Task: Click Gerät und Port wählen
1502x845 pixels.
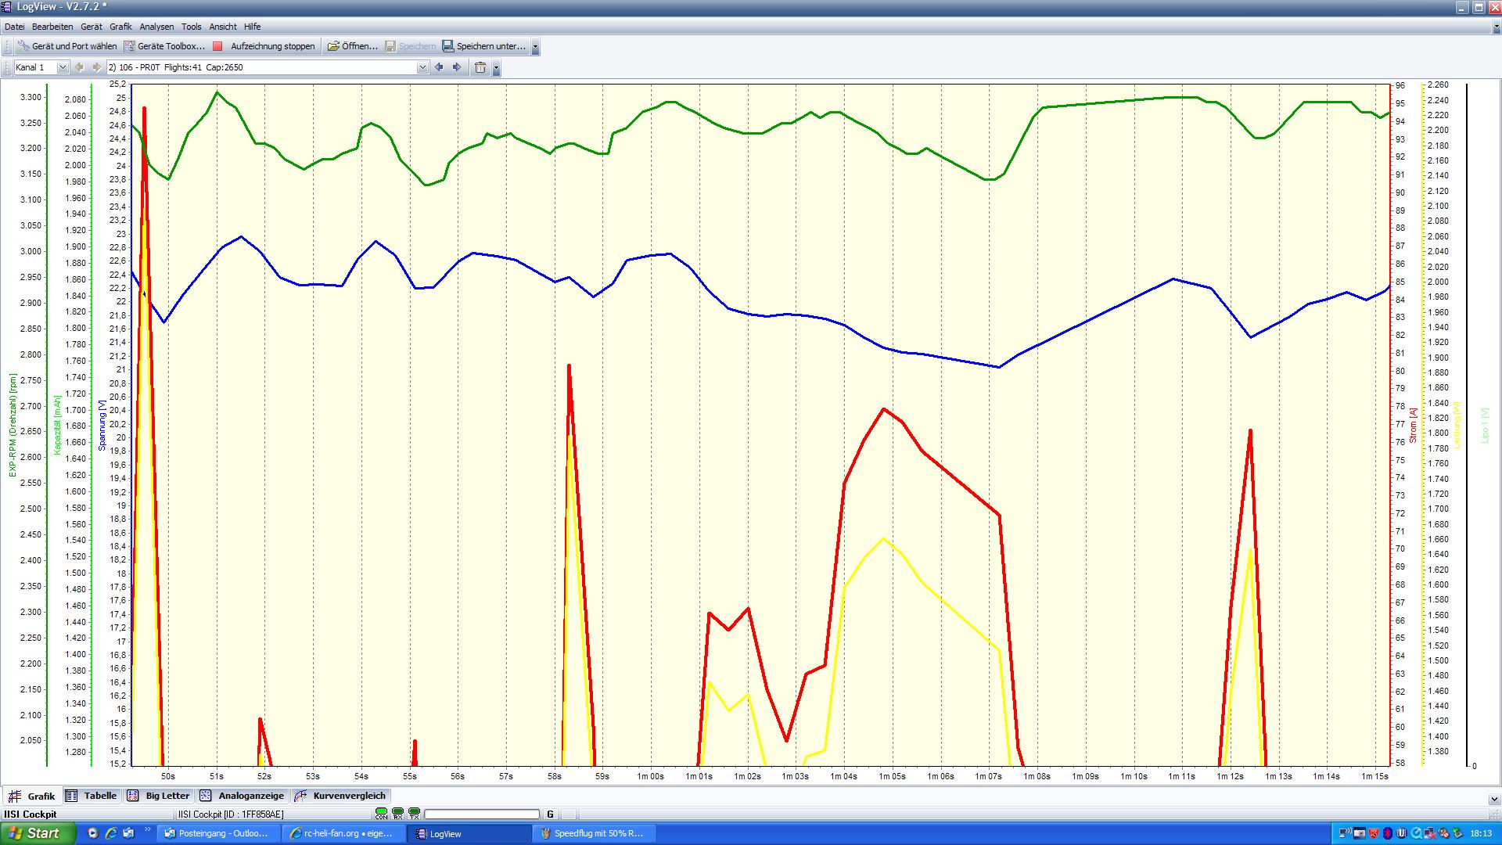Action: click(67, 46)
